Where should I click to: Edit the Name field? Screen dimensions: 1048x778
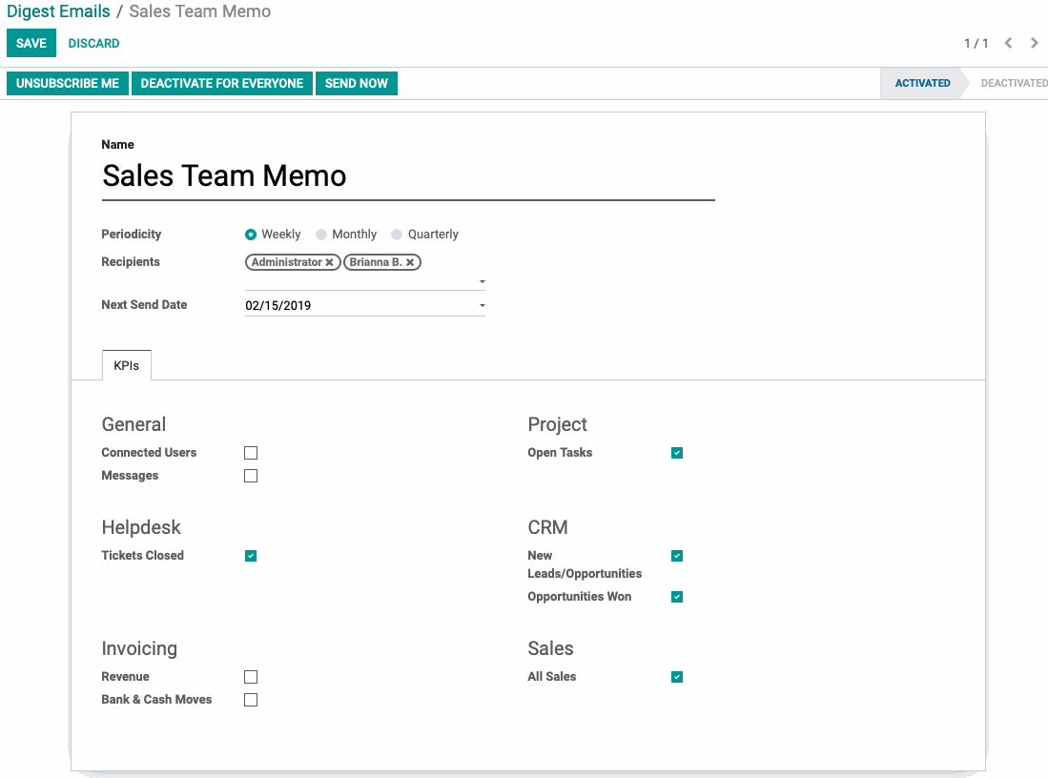pyautogui.click(x=408, y=176)
